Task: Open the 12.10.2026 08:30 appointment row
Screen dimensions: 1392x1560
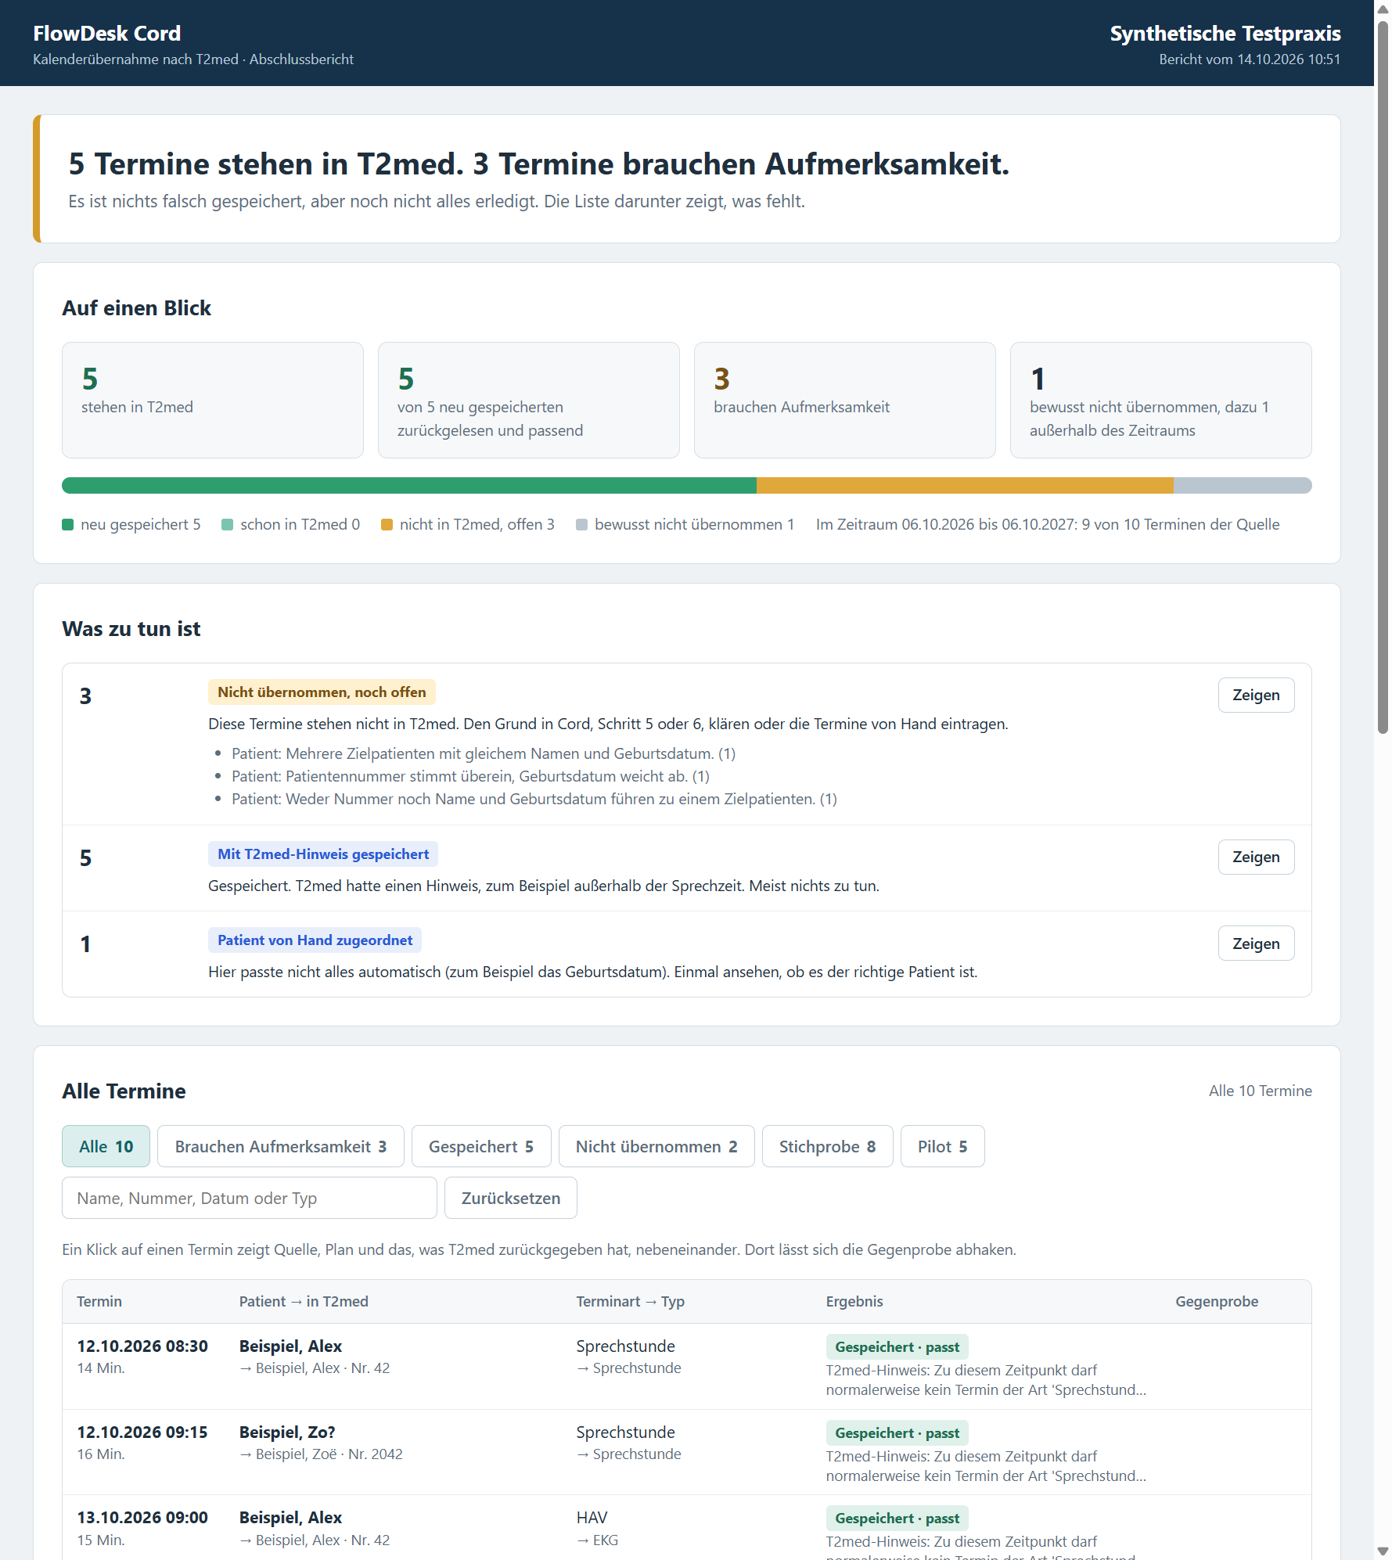Action: point(686,1366)
